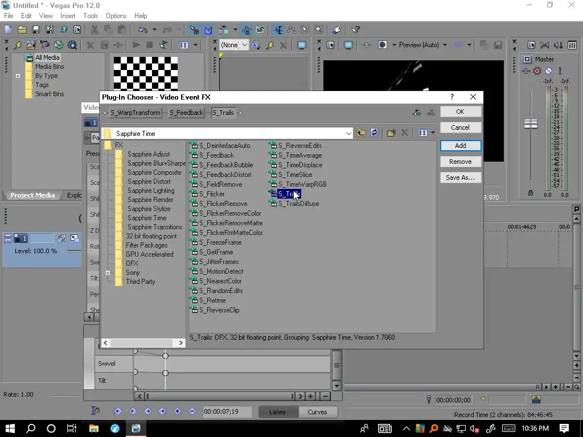Click the Remove button

[x=460, y=162]
